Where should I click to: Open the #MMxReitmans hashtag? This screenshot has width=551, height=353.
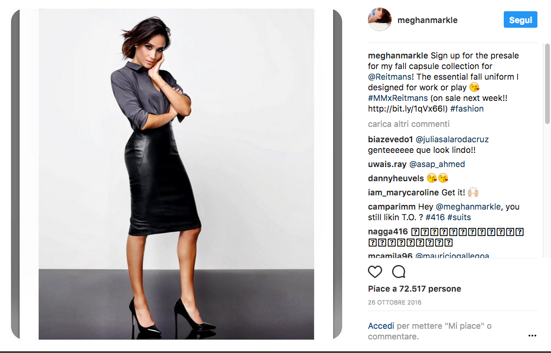click(x=398, y=98)
